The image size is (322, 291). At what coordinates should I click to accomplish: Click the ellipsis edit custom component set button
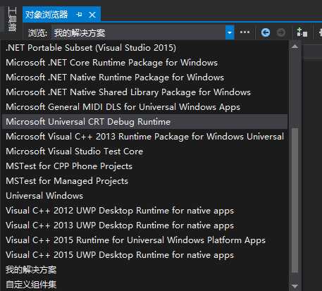pyautogui.click(x=244, y=32)
